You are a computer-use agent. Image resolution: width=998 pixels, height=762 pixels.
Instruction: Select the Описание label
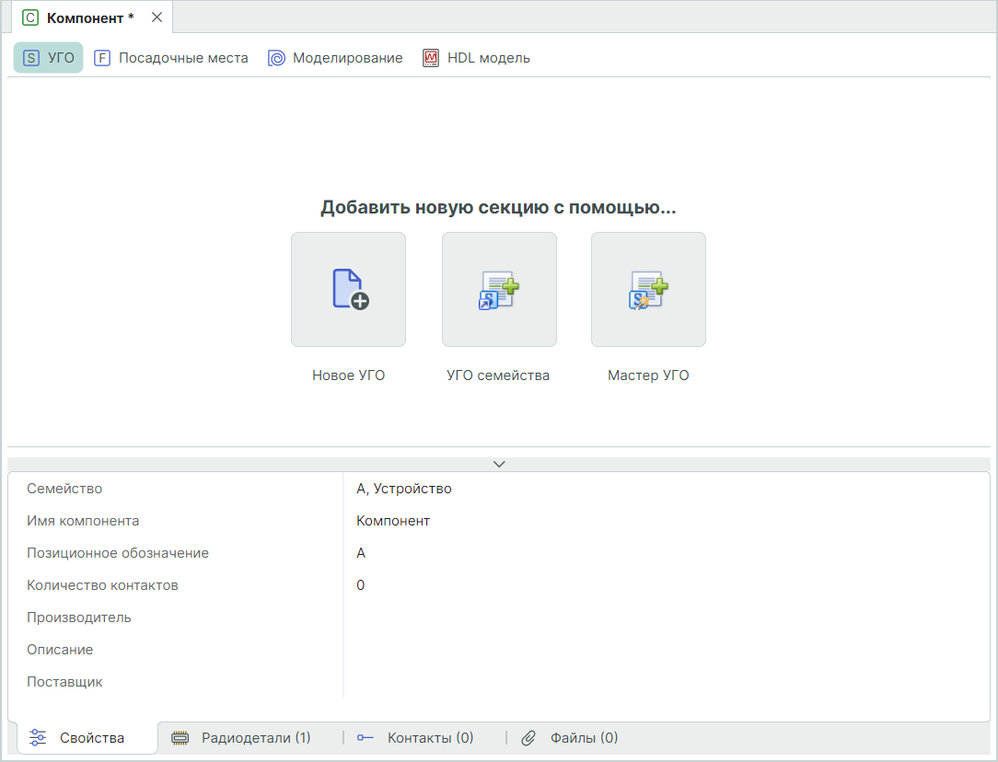click(x=60, y=650)
